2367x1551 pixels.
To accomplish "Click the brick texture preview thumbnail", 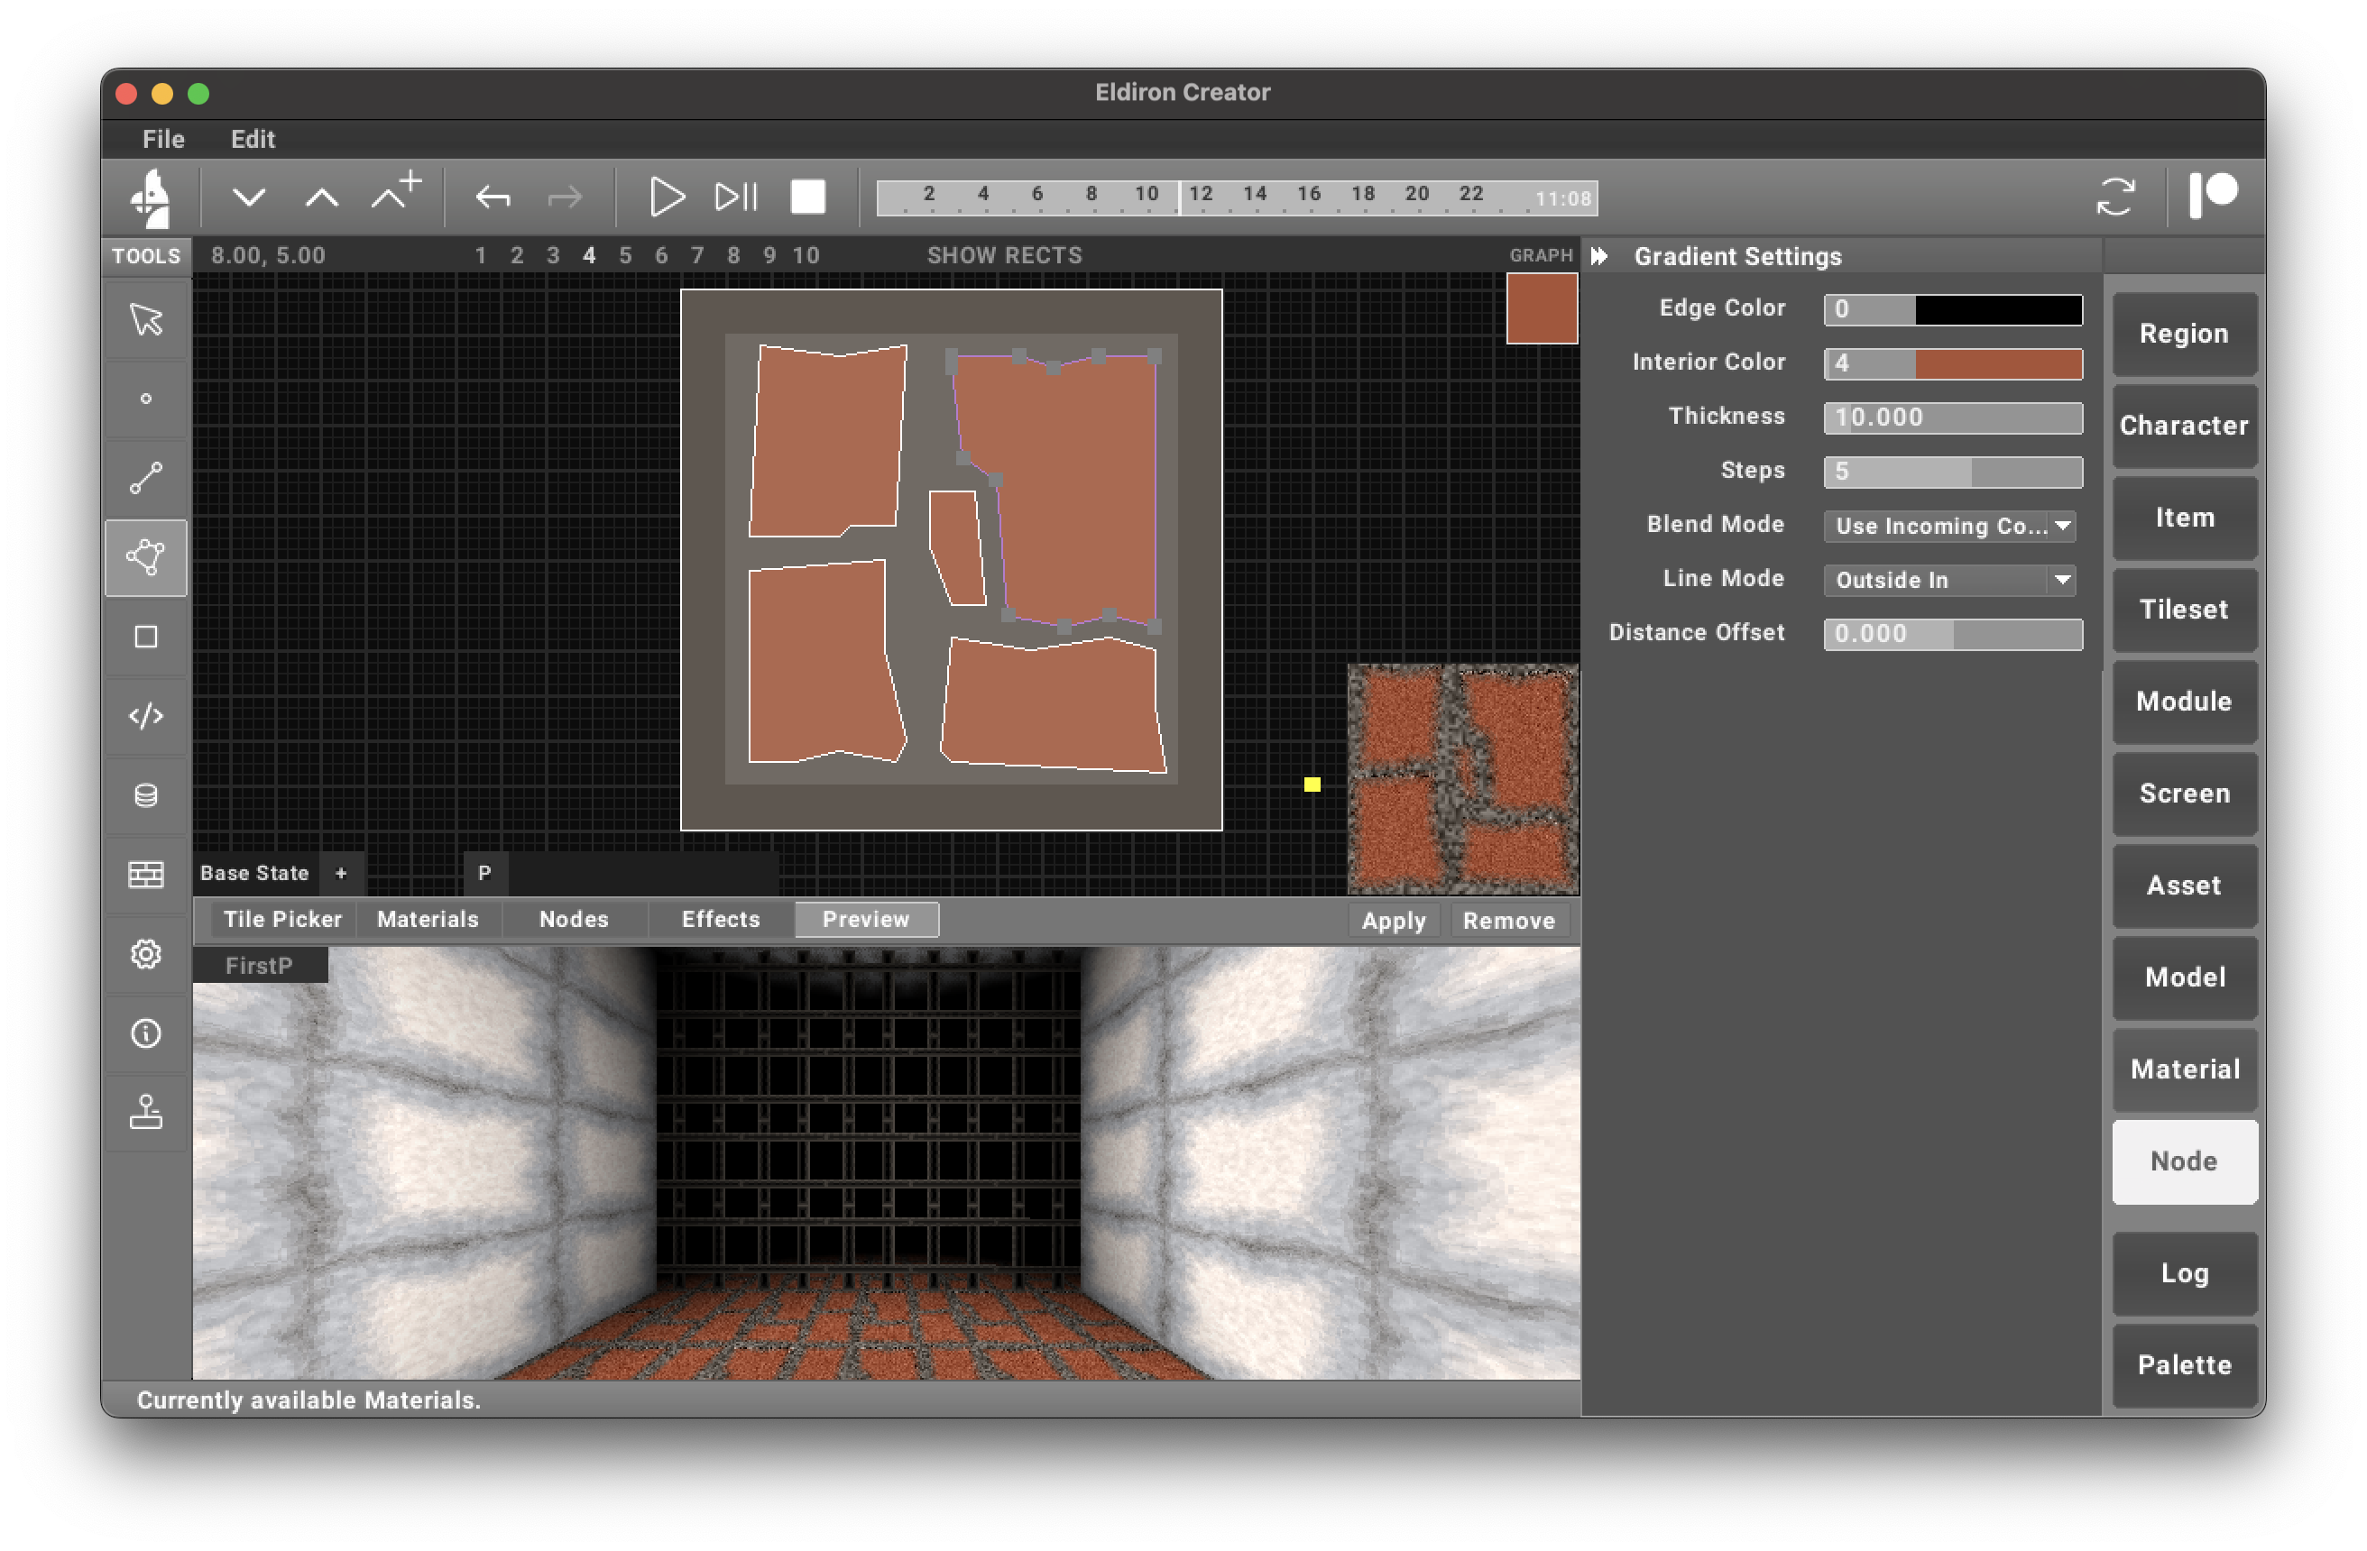I will pos(1463,779).
